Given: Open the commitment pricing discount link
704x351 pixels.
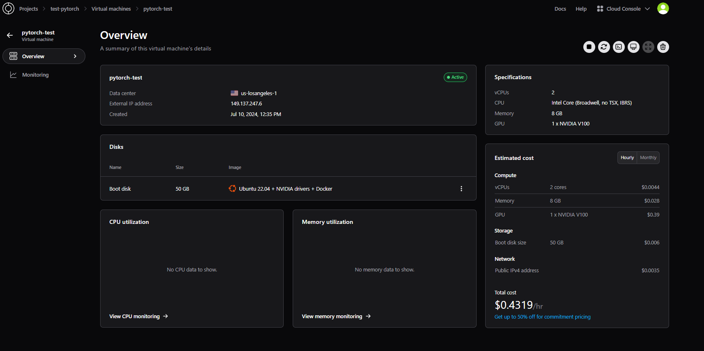Looking at the screenshot, I should tap(542, 317).
